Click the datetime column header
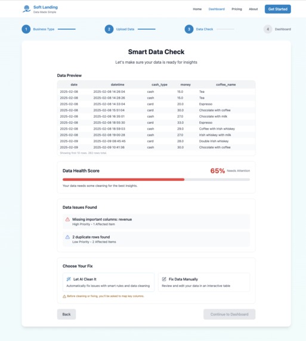The height and width of the screenshot is (341, 306). tap(118, 85)
